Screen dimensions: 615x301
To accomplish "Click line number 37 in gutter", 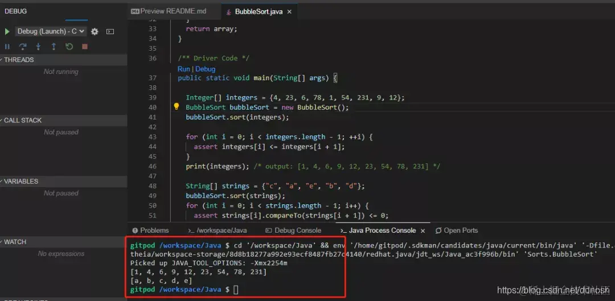I will [x=153, y=78].
